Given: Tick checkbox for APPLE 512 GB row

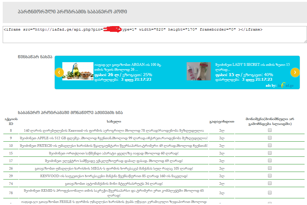Looking at the screenshot, I should (x=270, y=138).
